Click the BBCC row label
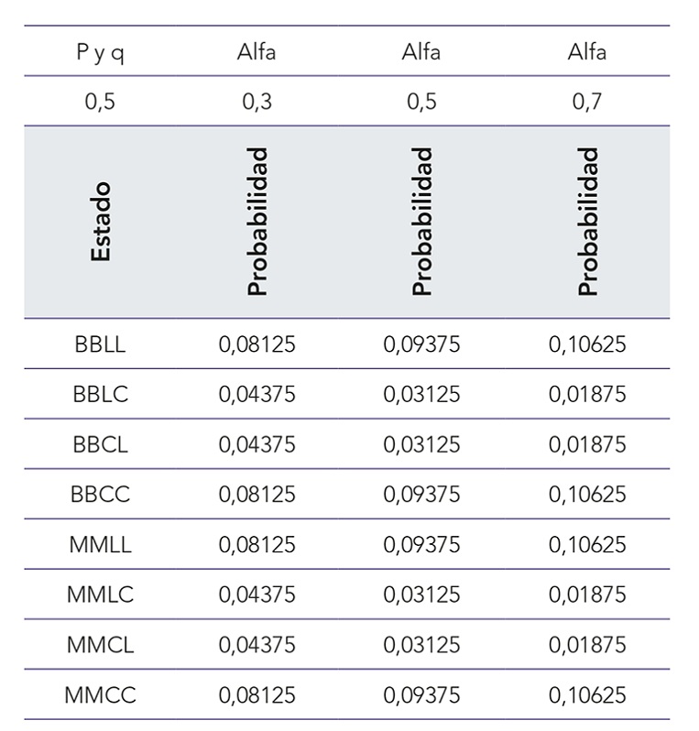 click(100, 495)
